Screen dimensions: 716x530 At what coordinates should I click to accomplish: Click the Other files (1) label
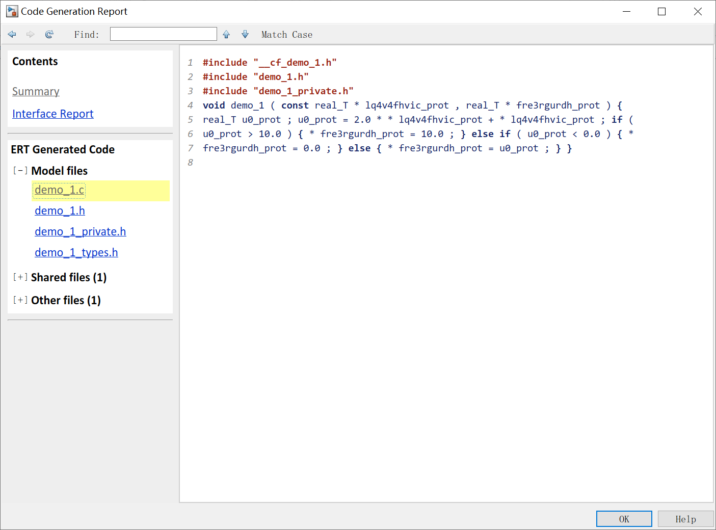[66, 300]
